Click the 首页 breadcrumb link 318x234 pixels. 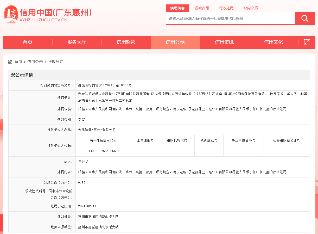pos(18,62)
